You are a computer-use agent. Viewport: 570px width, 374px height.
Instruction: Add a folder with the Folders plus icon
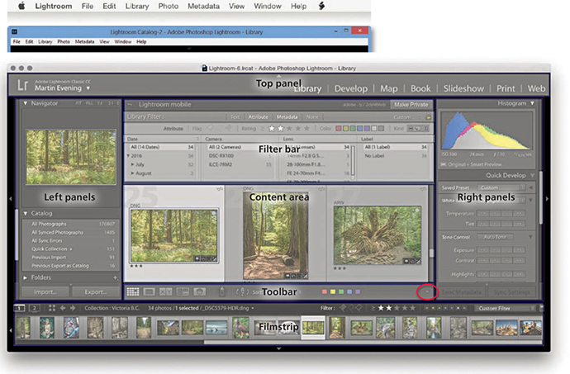115,277
